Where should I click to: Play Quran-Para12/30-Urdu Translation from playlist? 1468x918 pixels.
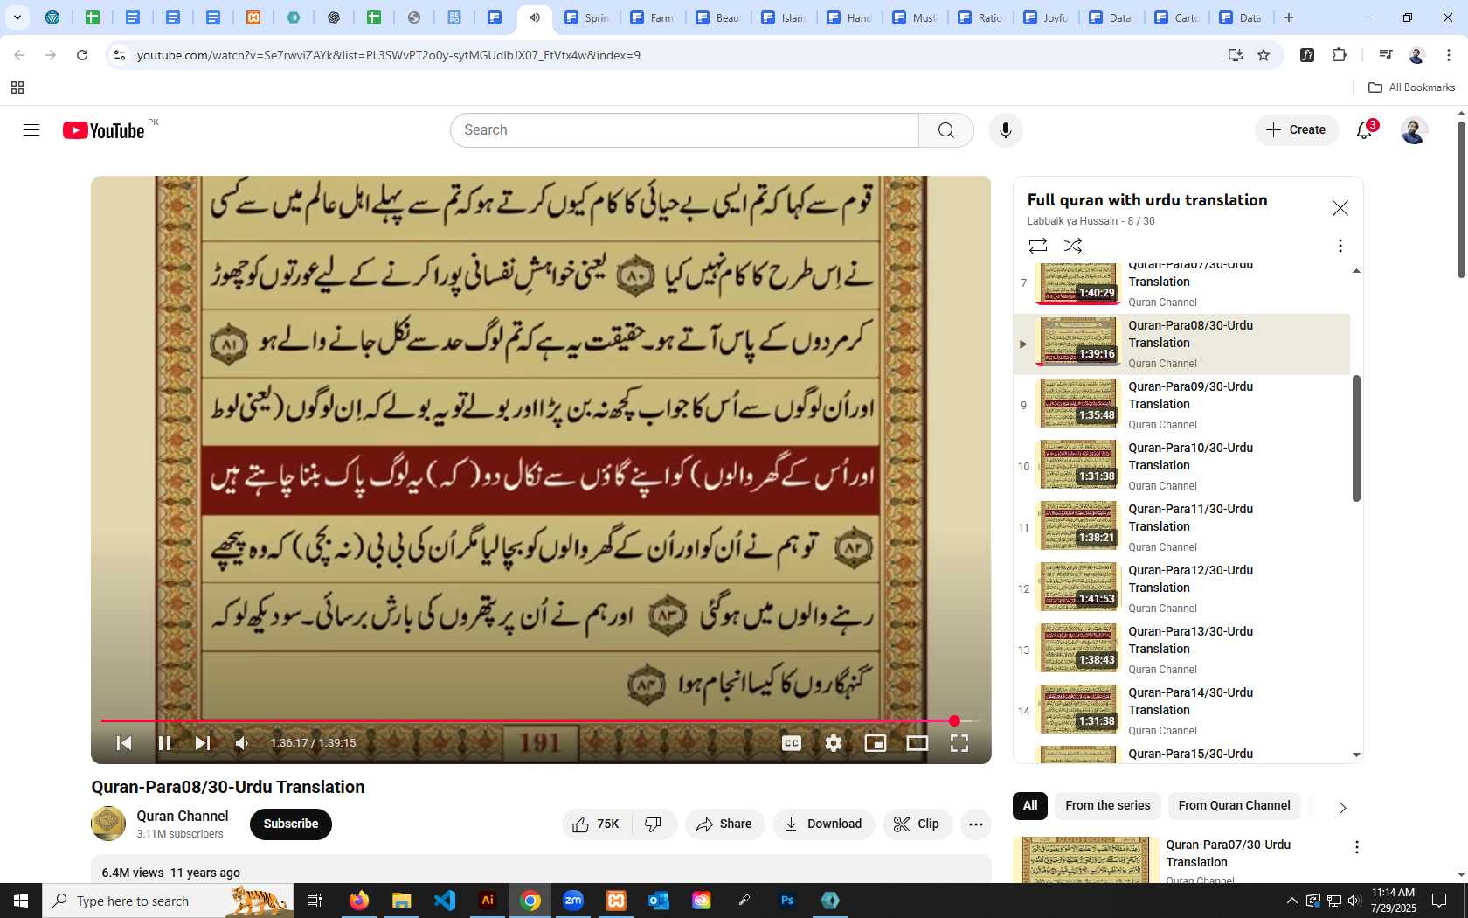pos(1181,589)
